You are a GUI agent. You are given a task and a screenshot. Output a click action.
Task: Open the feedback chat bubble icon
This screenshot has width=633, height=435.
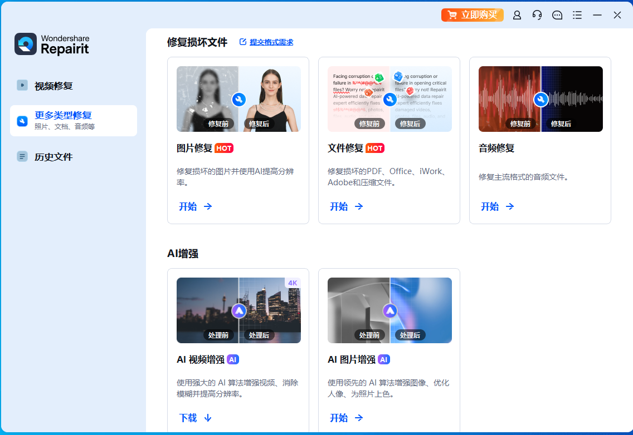tap(557, 15)
